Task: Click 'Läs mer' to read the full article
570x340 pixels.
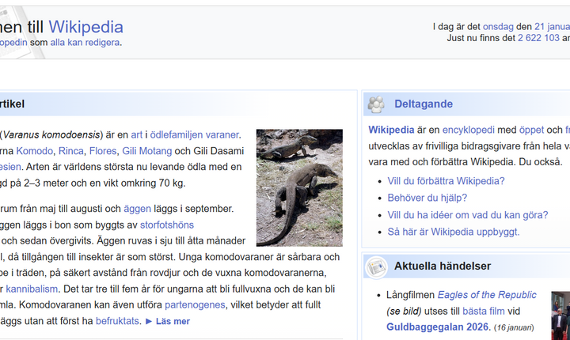Action: (x=167, y=322)
